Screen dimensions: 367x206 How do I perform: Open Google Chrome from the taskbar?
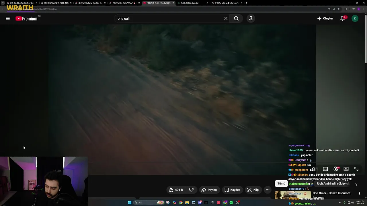pos(181,203)
